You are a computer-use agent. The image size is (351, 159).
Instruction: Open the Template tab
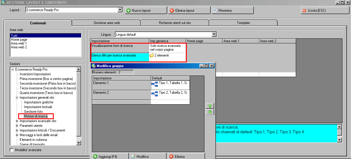(243, 23)
